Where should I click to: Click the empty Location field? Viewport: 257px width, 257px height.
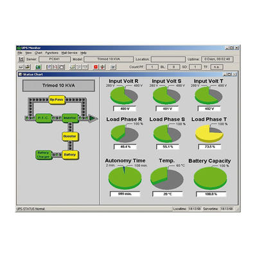point(168,59)
